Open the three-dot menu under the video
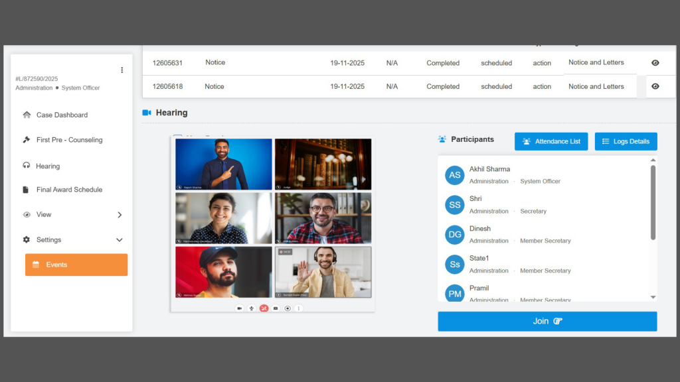 299,308
